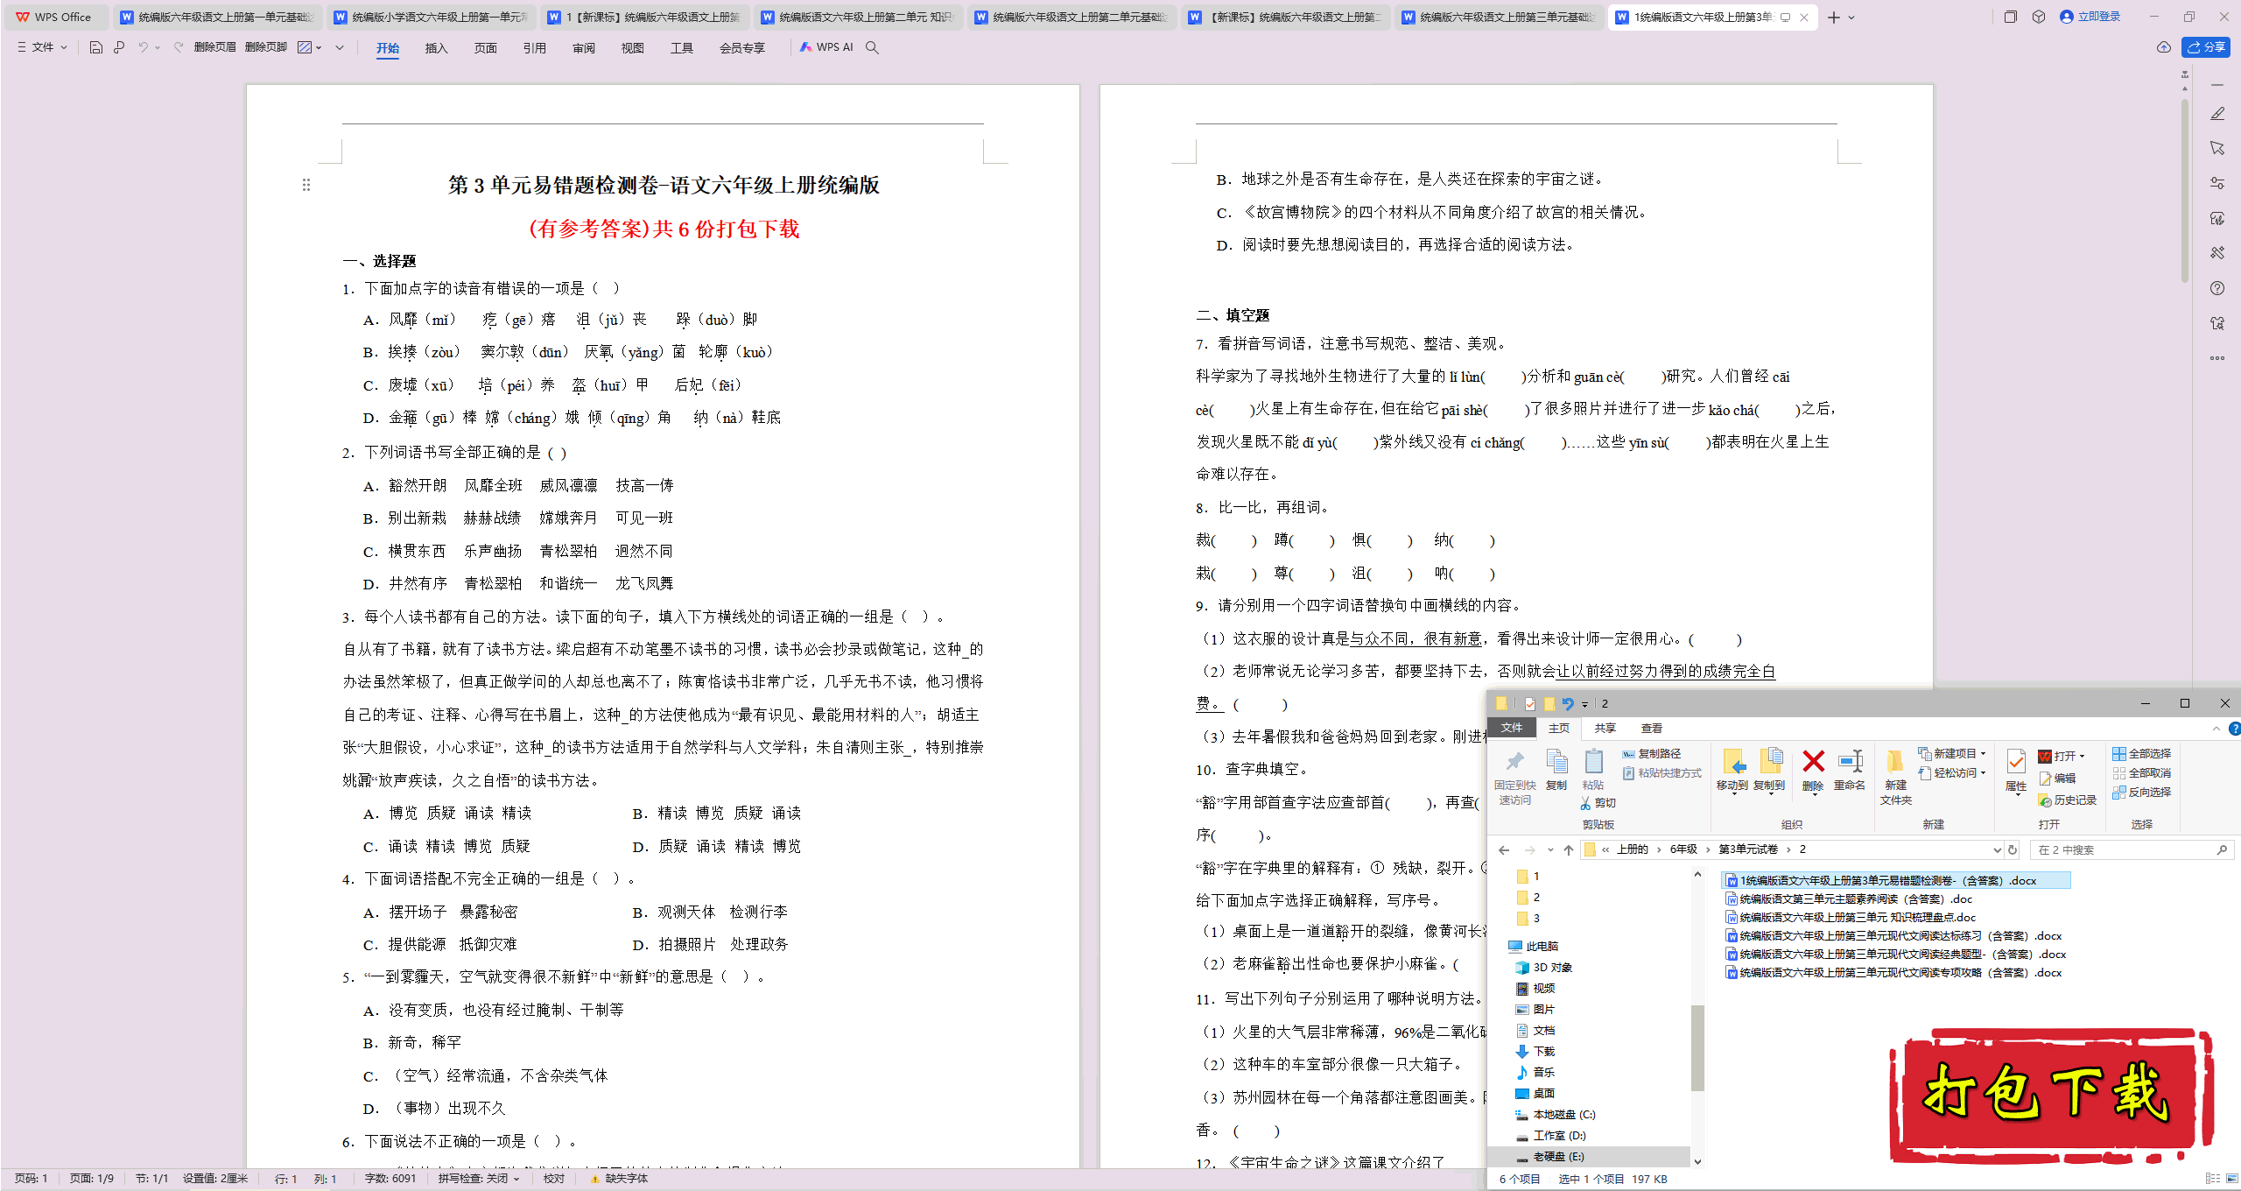This screenshot has width=2241, height=1191.
Task: Click the three-dots more icon in right sidebar
Action: click(2217, 358)
